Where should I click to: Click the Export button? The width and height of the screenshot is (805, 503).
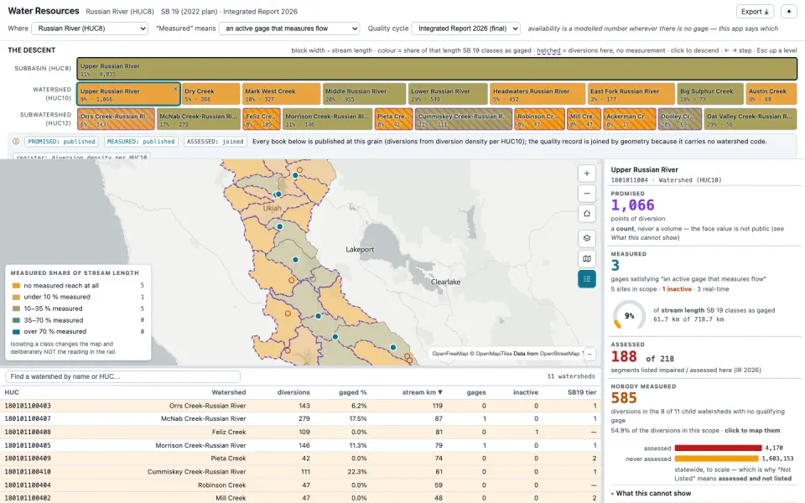(755, 11)
